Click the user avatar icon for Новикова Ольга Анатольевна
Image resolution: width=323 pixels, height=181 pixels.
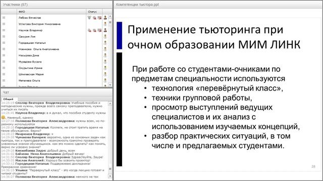105,49
